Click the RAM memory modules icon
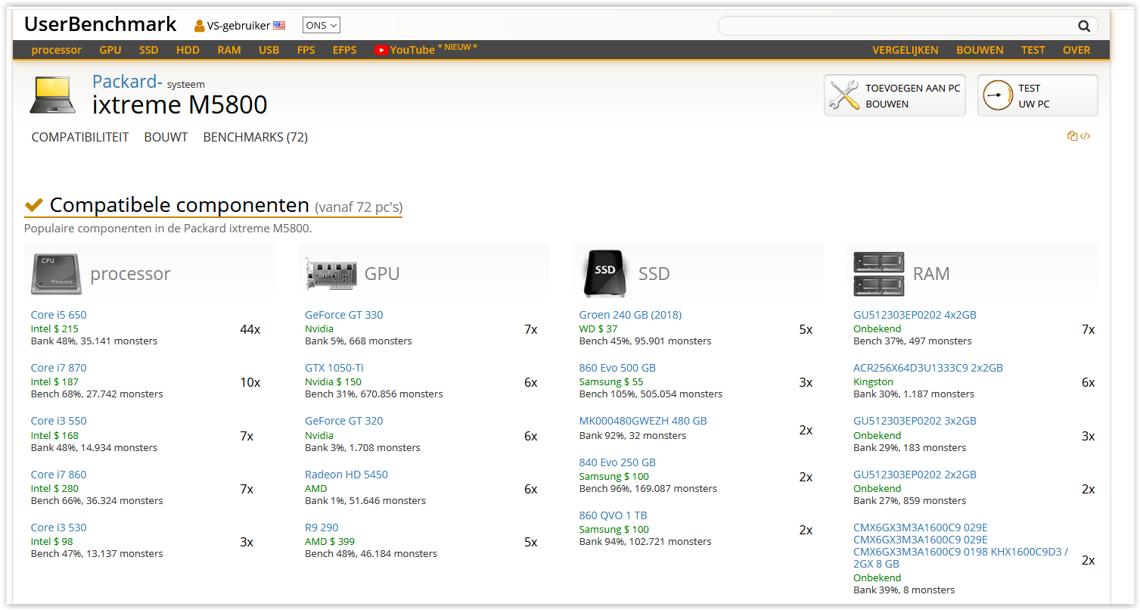Viewport: 1140px width, 610px height. tap(878, 274)
